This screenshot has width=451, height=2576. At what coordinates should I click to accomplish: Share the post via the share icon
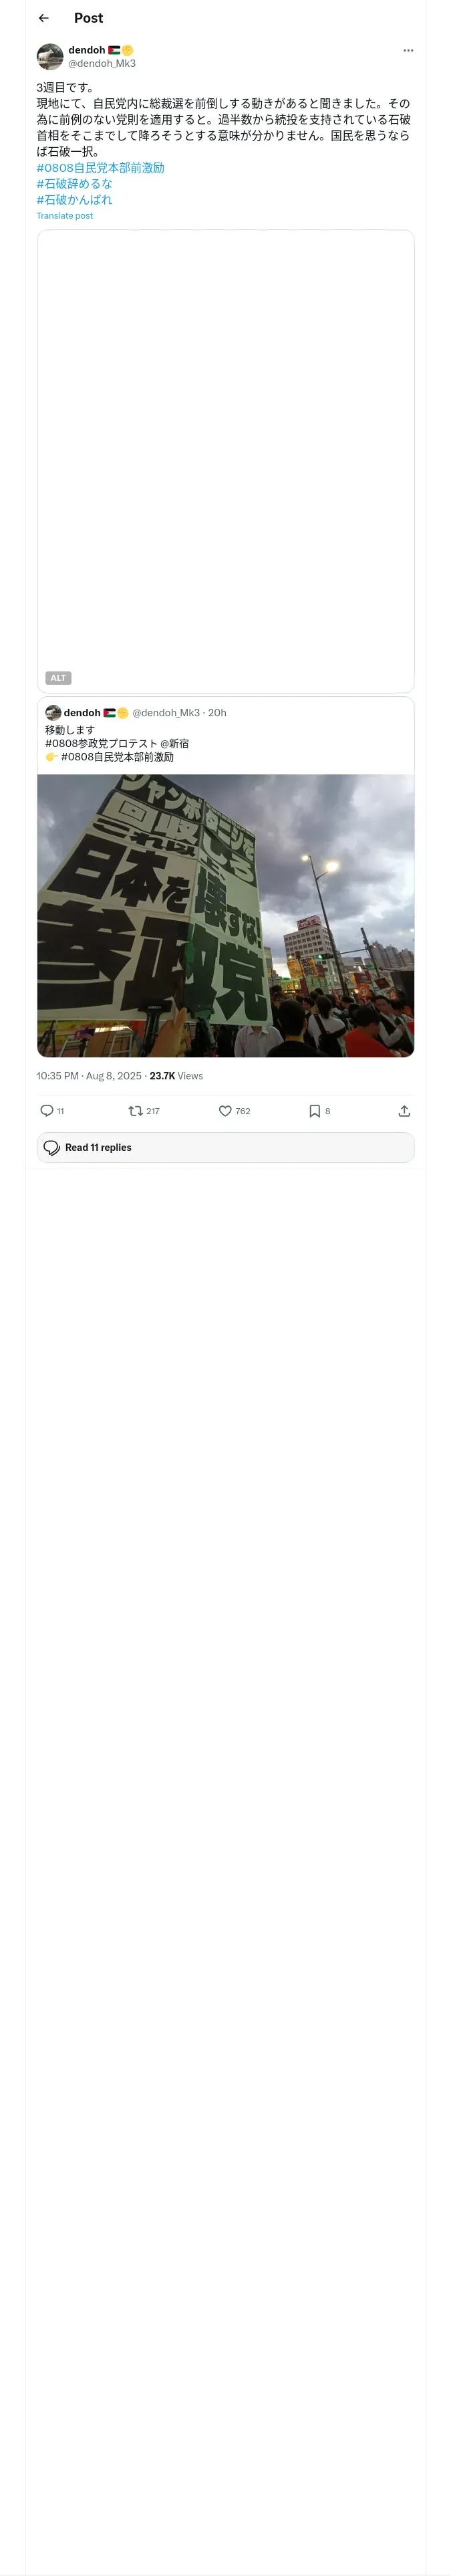coord(404,1111)
